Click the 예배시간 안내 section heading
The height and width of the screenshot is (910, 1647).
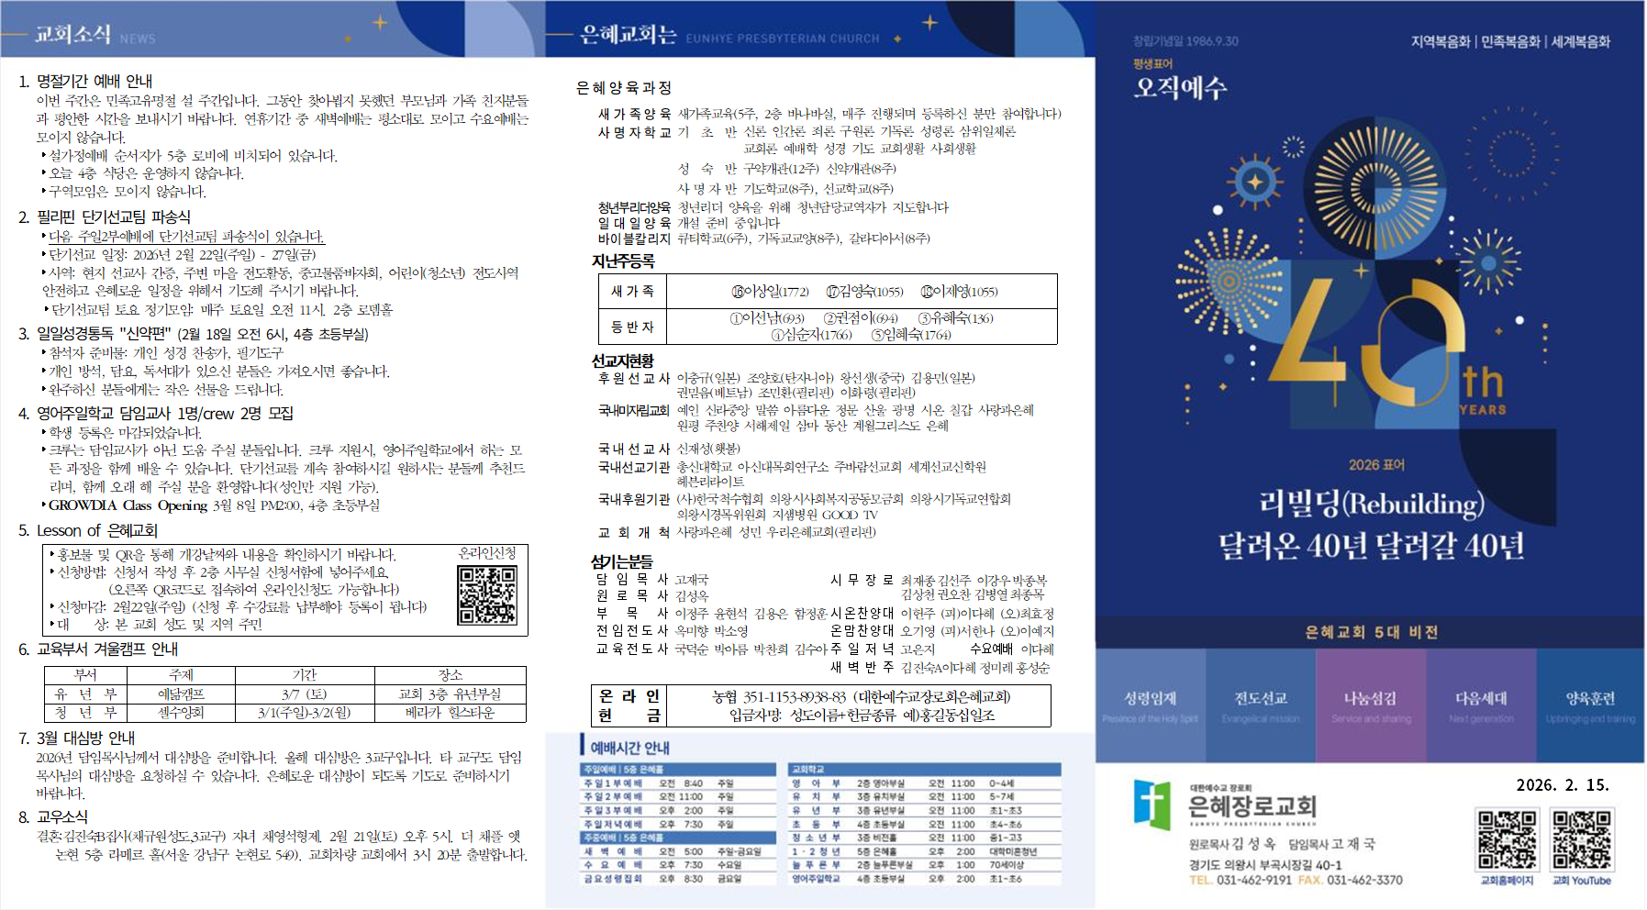point(629,747)
